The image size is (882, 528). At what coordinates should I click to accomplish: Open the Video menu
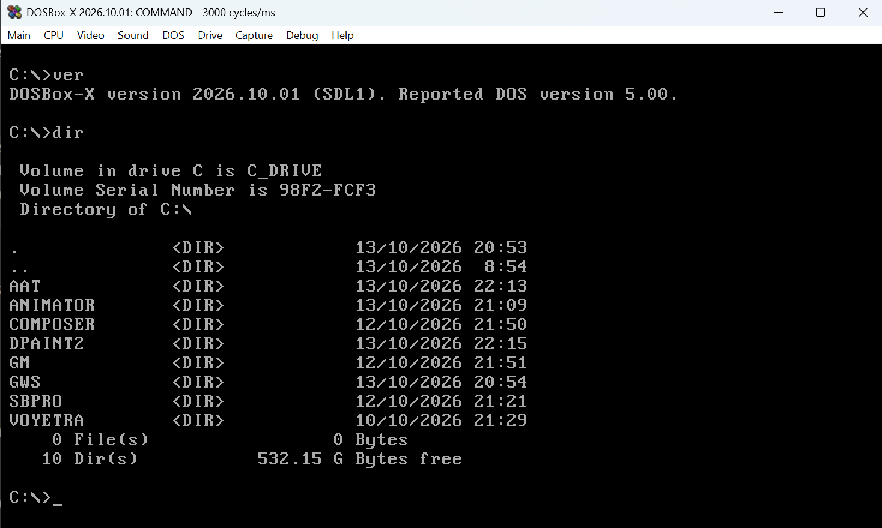91,35
